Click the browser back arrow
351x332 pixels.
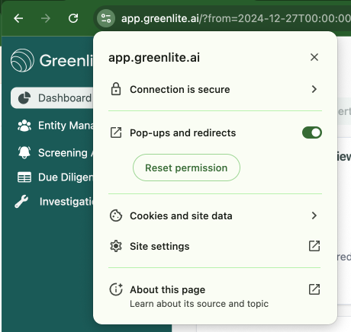coord(18,18)
